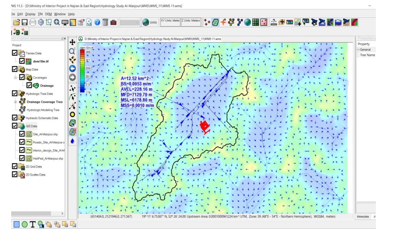Switch to the Terrain Data module icon
Viewport: 394px width, 229px height.
(x=207, y=22)
